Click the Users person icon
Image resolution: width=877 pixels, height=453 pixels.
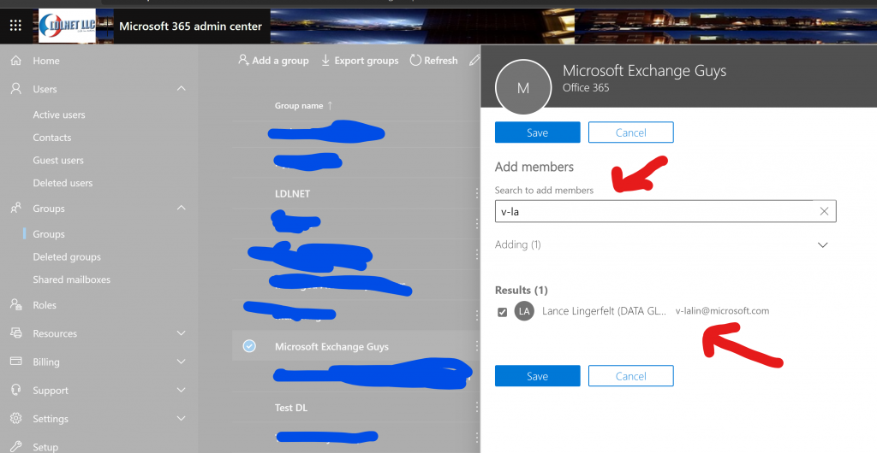[x=16, y=89]
